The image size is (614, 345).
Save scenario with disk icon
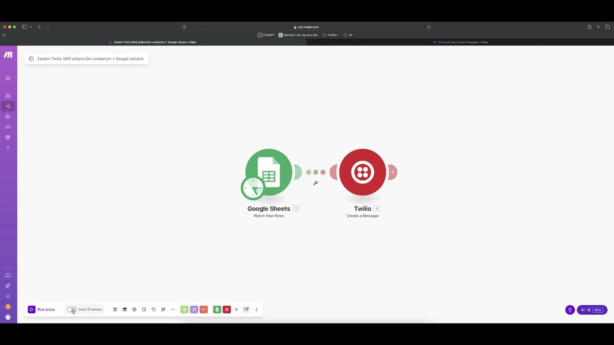coord(115,310)
